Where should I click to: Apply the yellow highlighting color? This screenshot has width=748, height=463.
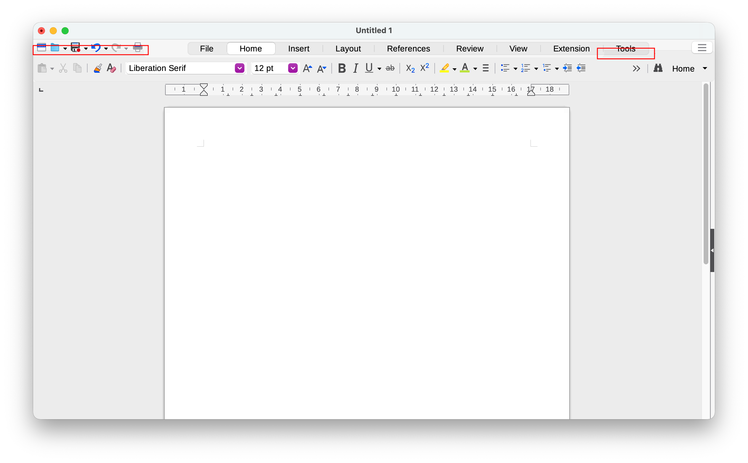pyautogui.click(x=444, y=68)
